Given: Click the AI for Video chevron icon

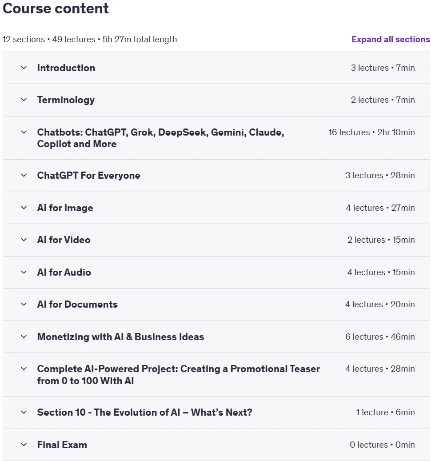Looking at the screenshot, I should click(24, 240).
